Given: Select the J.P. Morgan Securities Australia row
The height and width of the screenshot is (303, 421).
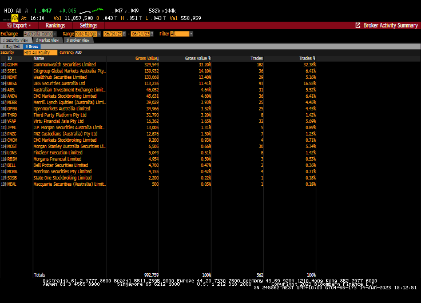Looking at the screenshot, I should 158,127.
